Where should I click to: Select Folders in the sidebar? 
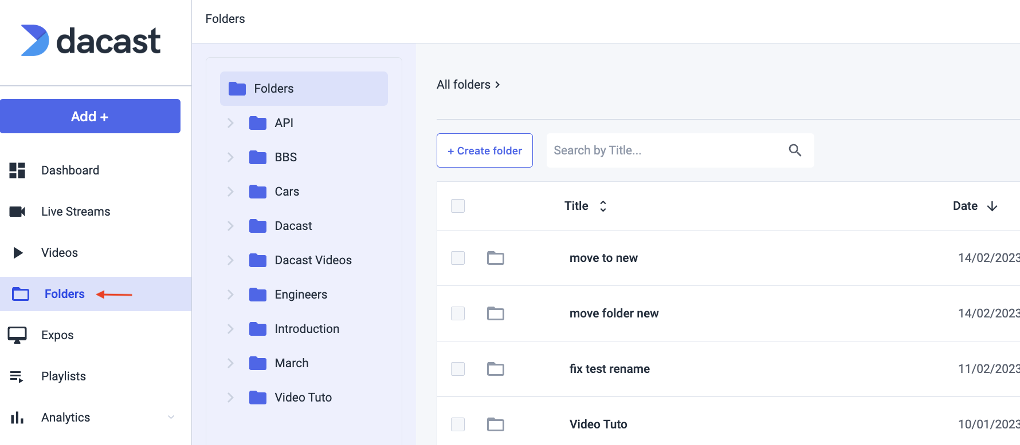click(x=96, y=294)
